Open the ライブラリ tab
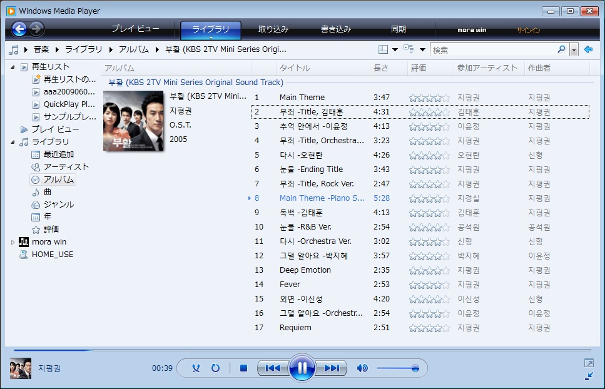 point(211,29)
